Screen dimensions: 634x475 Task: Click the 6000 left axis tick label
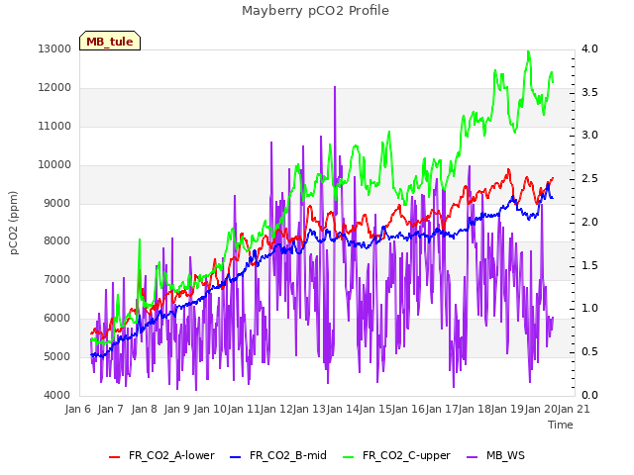click(x=56, y=318)
